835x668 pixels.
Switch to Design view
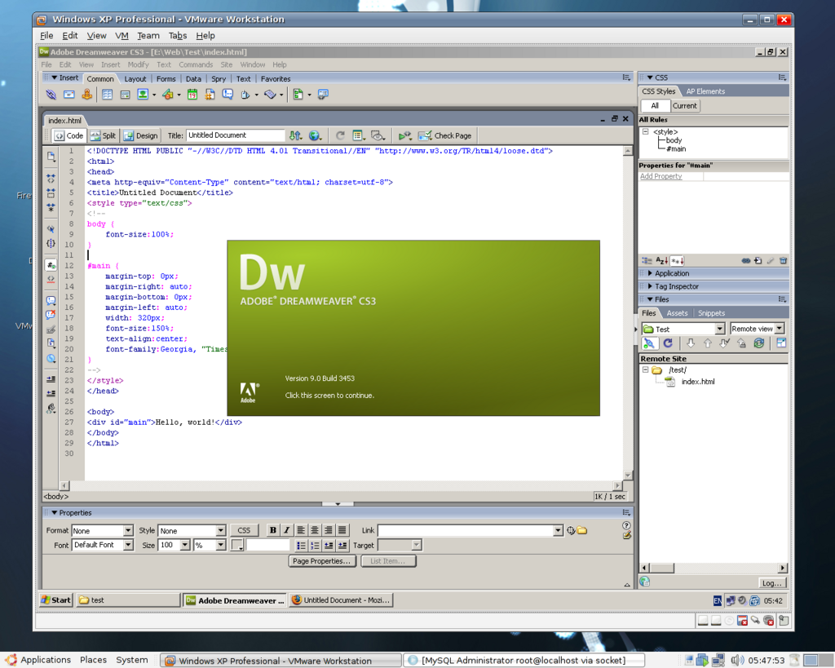(x=140, y=135)
